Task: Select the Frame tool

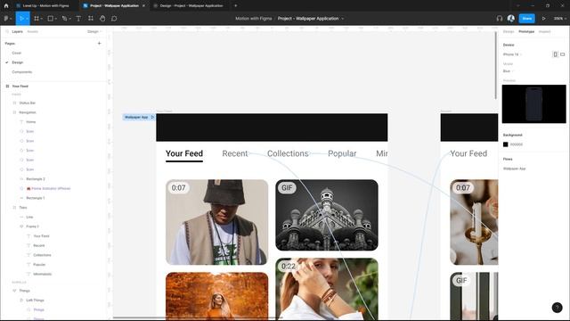Action: coord(37,18)
